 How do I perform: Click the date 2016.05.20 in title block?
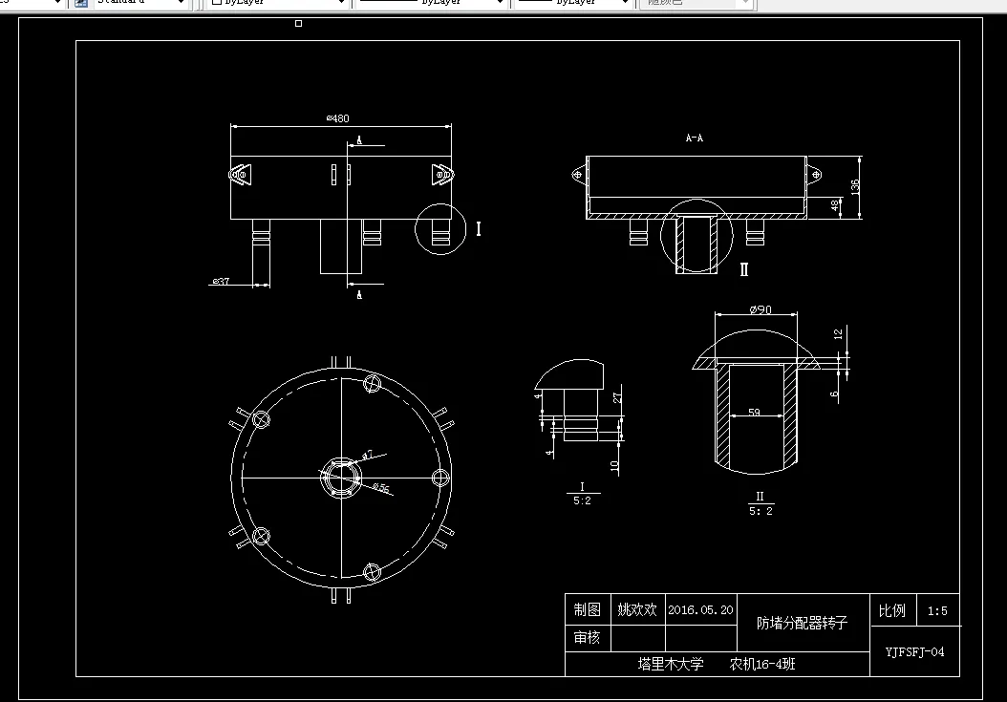[700, 610]
